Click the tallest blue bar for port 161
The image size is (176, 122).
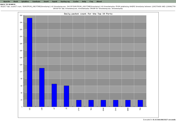click(x=29, y=62)
